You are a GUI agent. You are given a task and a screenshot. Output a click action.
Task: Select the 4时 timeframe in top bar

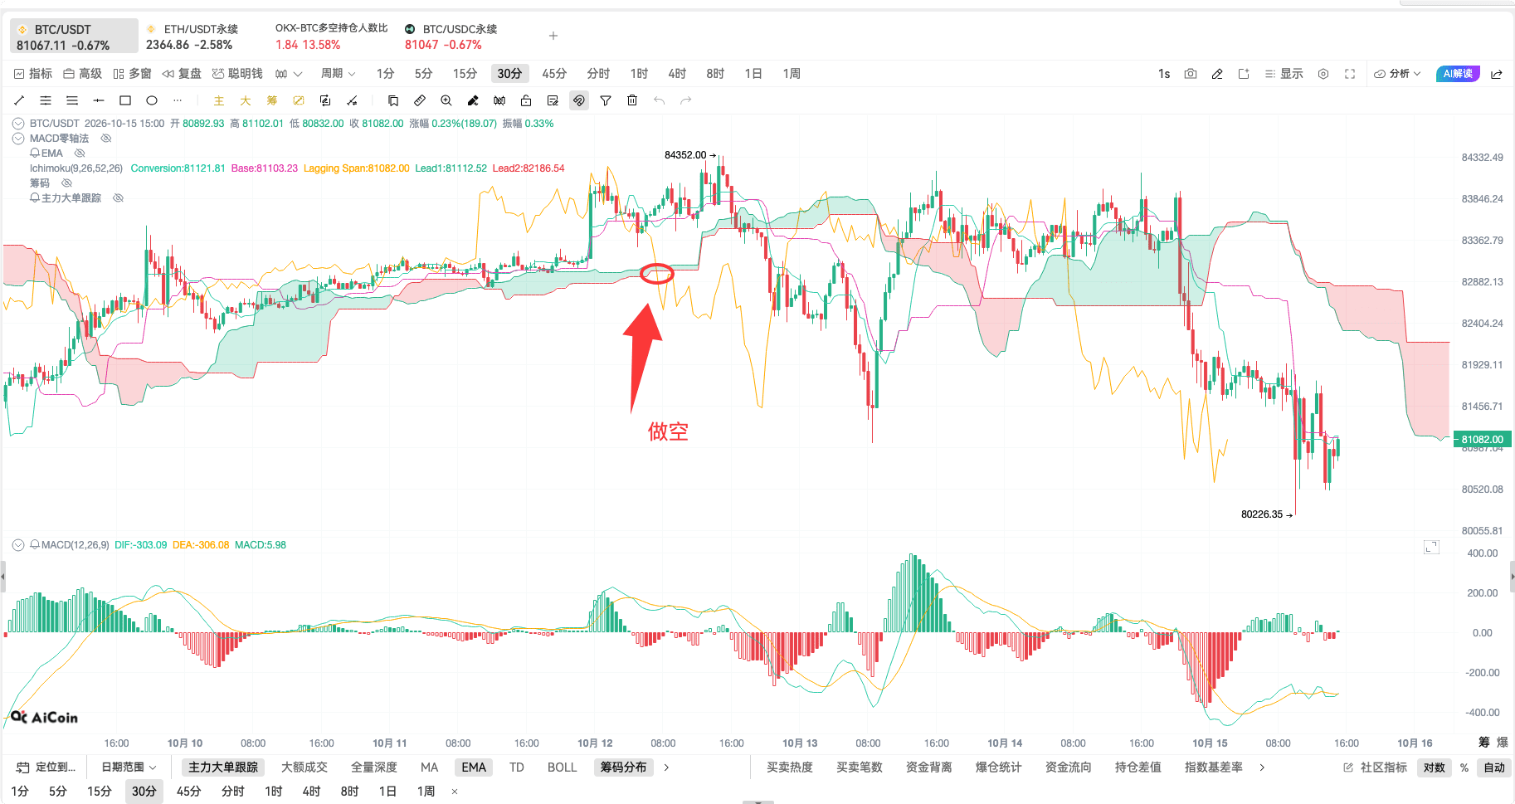pos(677,74)
